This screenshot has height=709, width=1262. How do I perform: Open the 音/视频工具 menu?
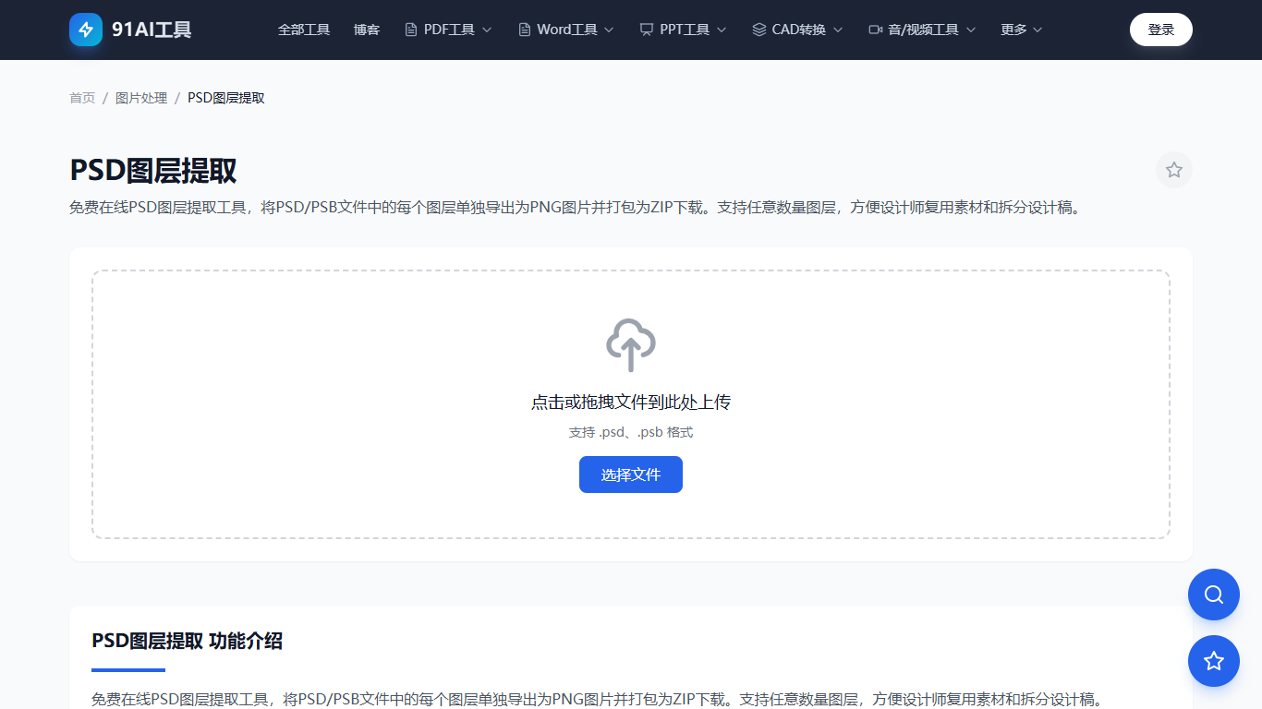922,30
